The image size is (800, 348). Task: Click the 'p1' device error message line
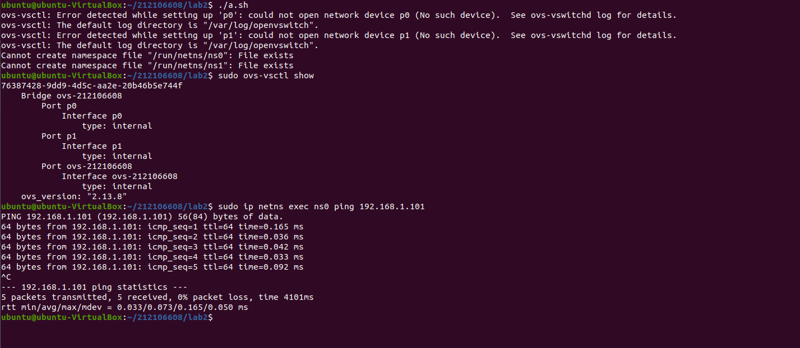(x=339, y=35)
